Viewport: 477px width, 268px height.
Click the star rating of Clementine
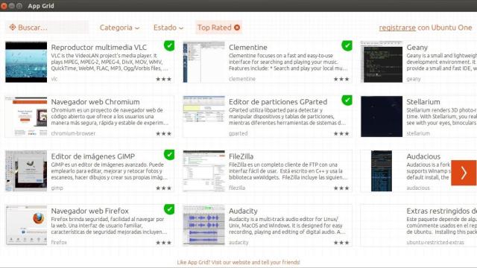pyautogui.click(x=341, y=79)
